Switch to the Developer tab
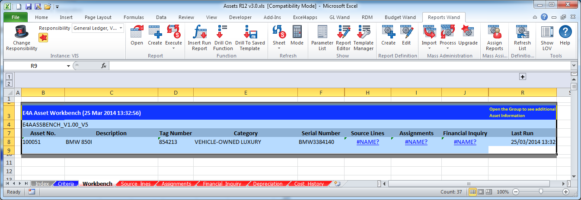Viewport: 581px width, 200px height. pyautogui.click(x=240, y=17)
